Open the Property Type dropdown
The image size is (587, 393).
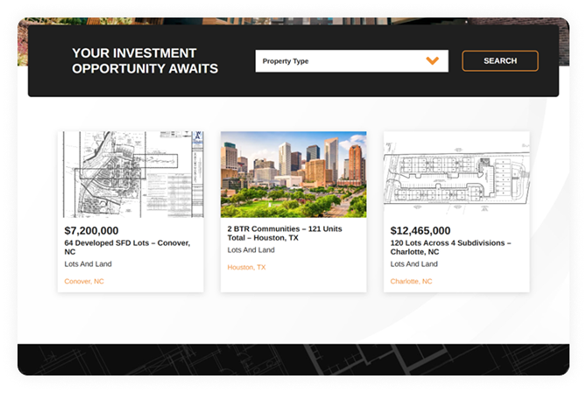tap(351, 61)
